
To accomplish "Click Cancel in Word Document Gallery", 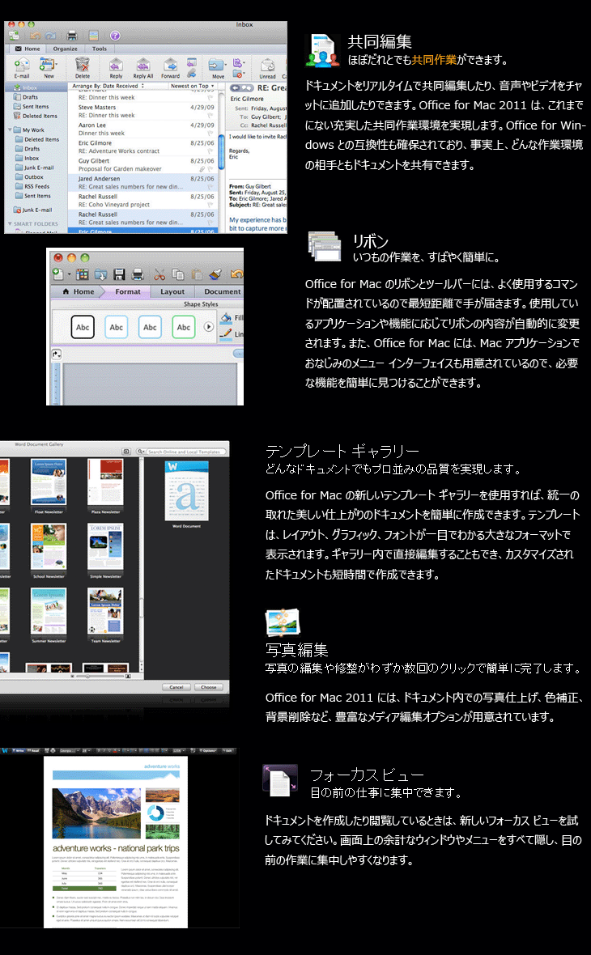I will point(176,687).
